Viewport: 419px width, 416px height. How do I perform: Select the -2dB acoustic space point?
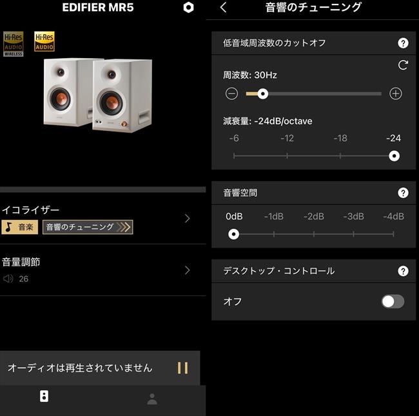[x=314, y=234]
